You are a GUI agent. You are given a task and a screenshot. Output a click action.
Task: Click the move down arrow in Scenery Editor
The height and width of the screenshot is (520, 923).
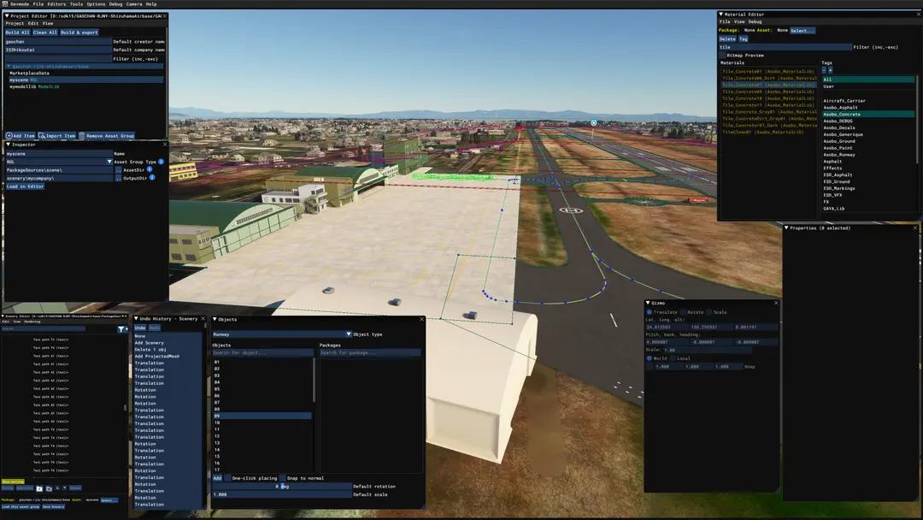(x=64, y=488)
